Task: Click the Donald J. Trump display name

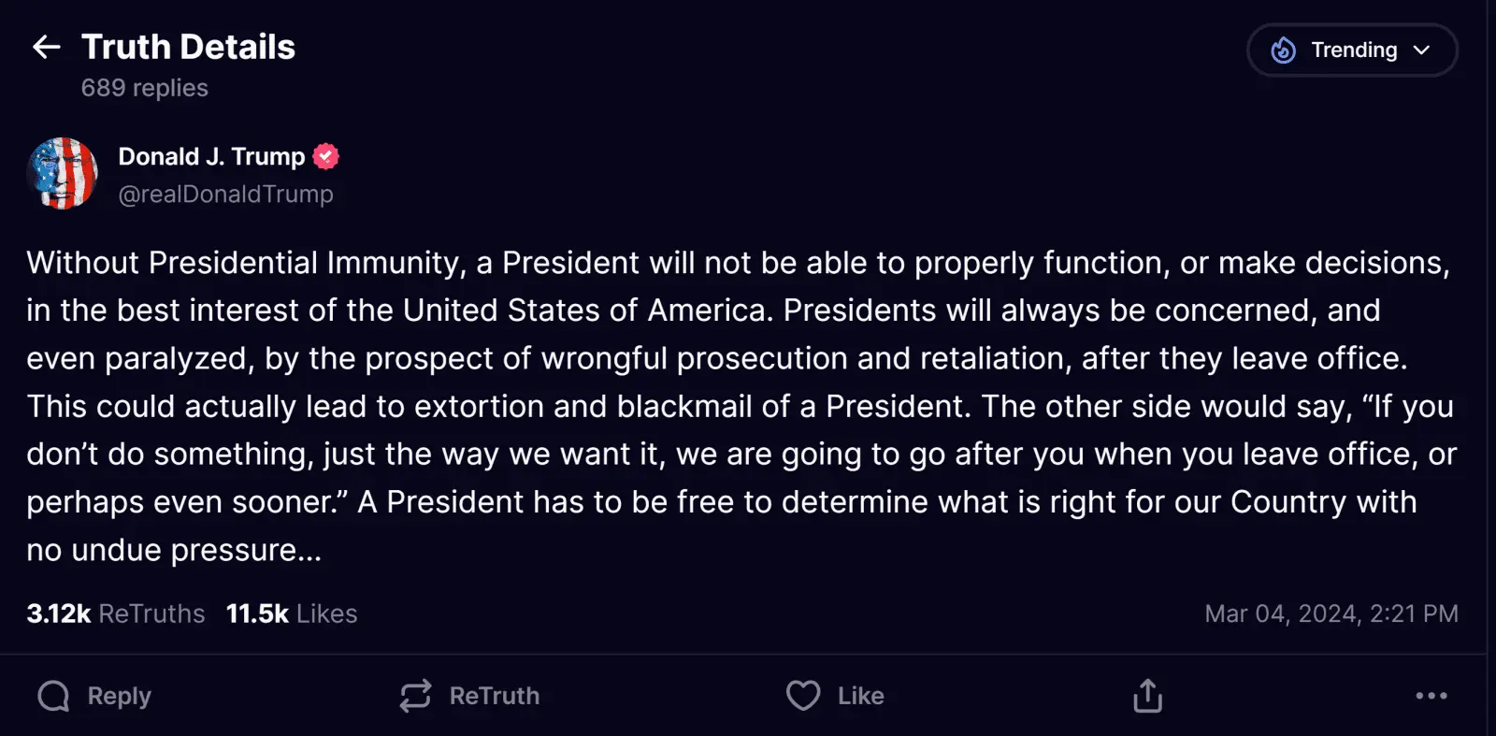Action: click(x=211, y=156)
